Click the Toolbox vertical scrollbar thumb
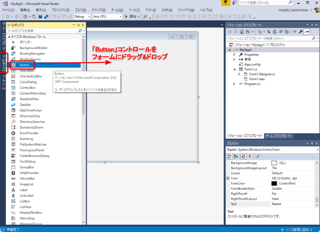Viewport: 320px width, 232px height. tap(83, 76)
